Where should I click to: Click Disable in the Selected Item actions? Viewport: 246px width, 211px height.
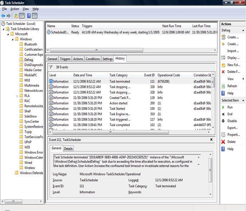[232, 121]
